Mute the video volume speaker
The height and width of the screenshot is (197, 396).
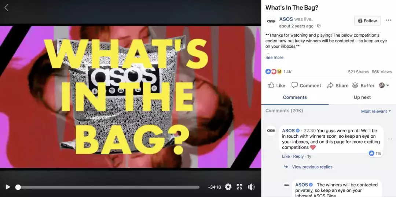(x=251, y=187)
